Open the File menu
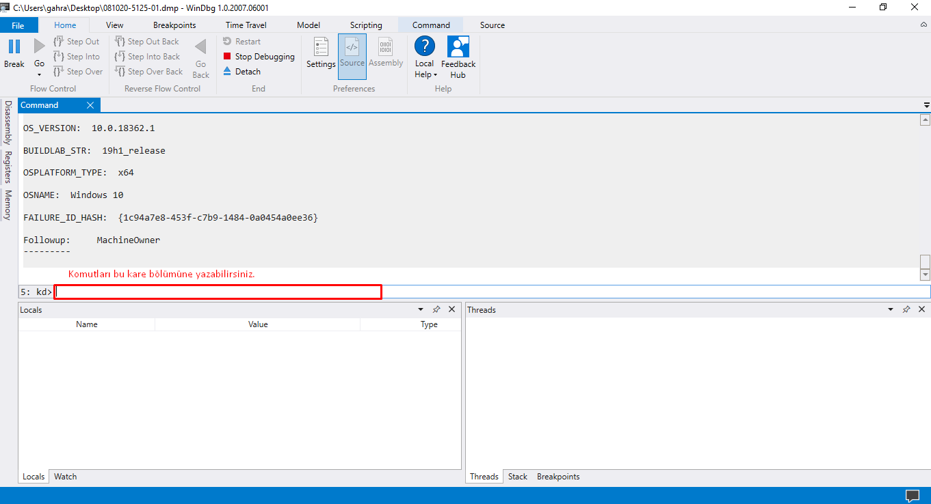This screenshot has width=931, height=504. point(18,25)
